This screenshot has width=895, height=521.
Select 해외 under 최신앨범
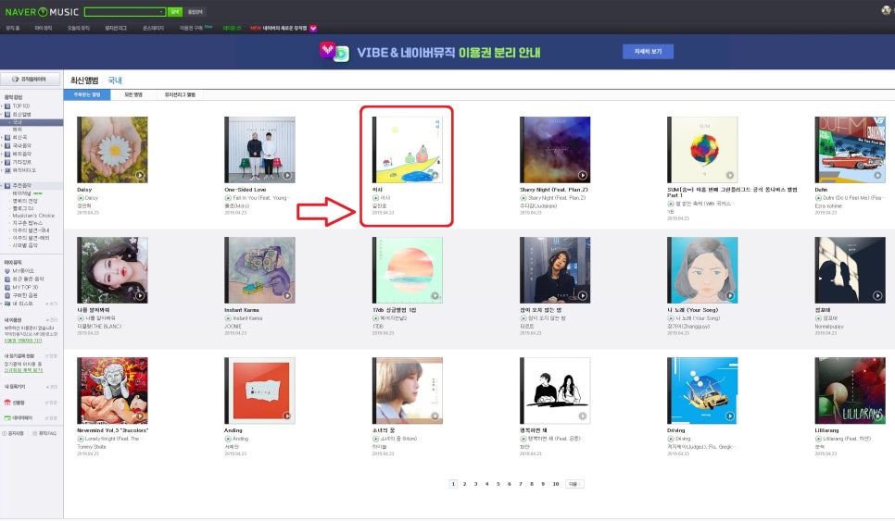pyautogui.click(x=17, y=130)
